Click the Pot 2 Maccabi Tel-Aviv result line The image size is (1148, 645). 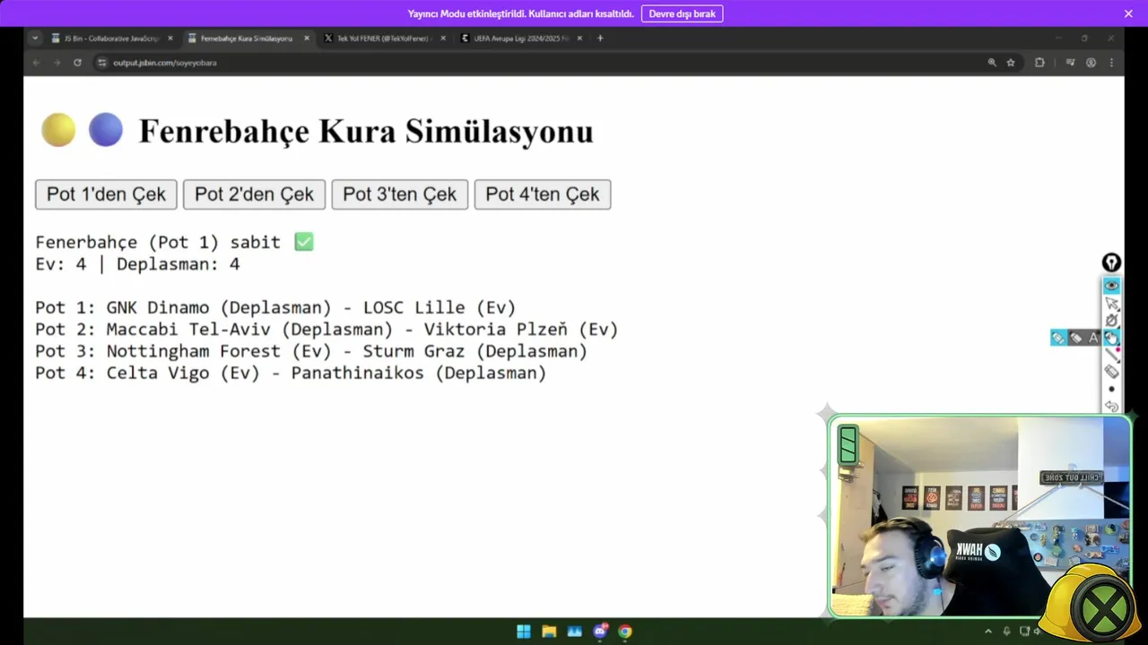coord(326,330)
